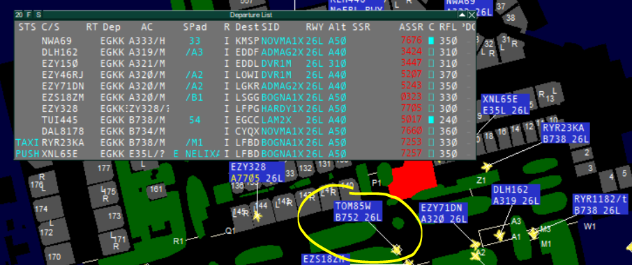The image size is (632, 265).
Task: Click aircraft type B734/M for DAL8178
Action: tap(147, 131)
